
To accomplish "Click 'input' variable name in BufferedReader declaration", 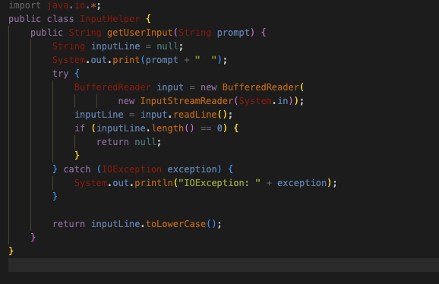I will pos(170,87).
